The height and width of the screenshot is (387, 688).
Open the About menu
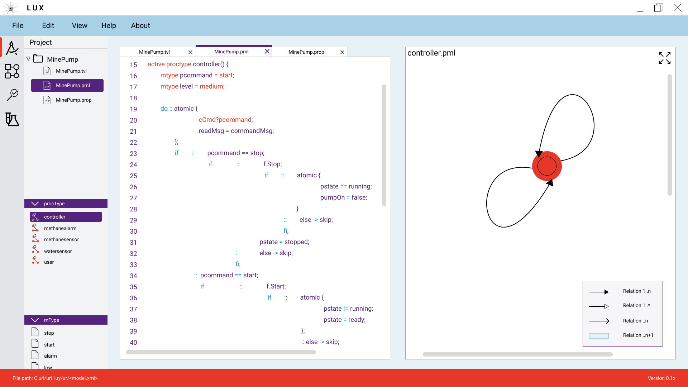140,25
